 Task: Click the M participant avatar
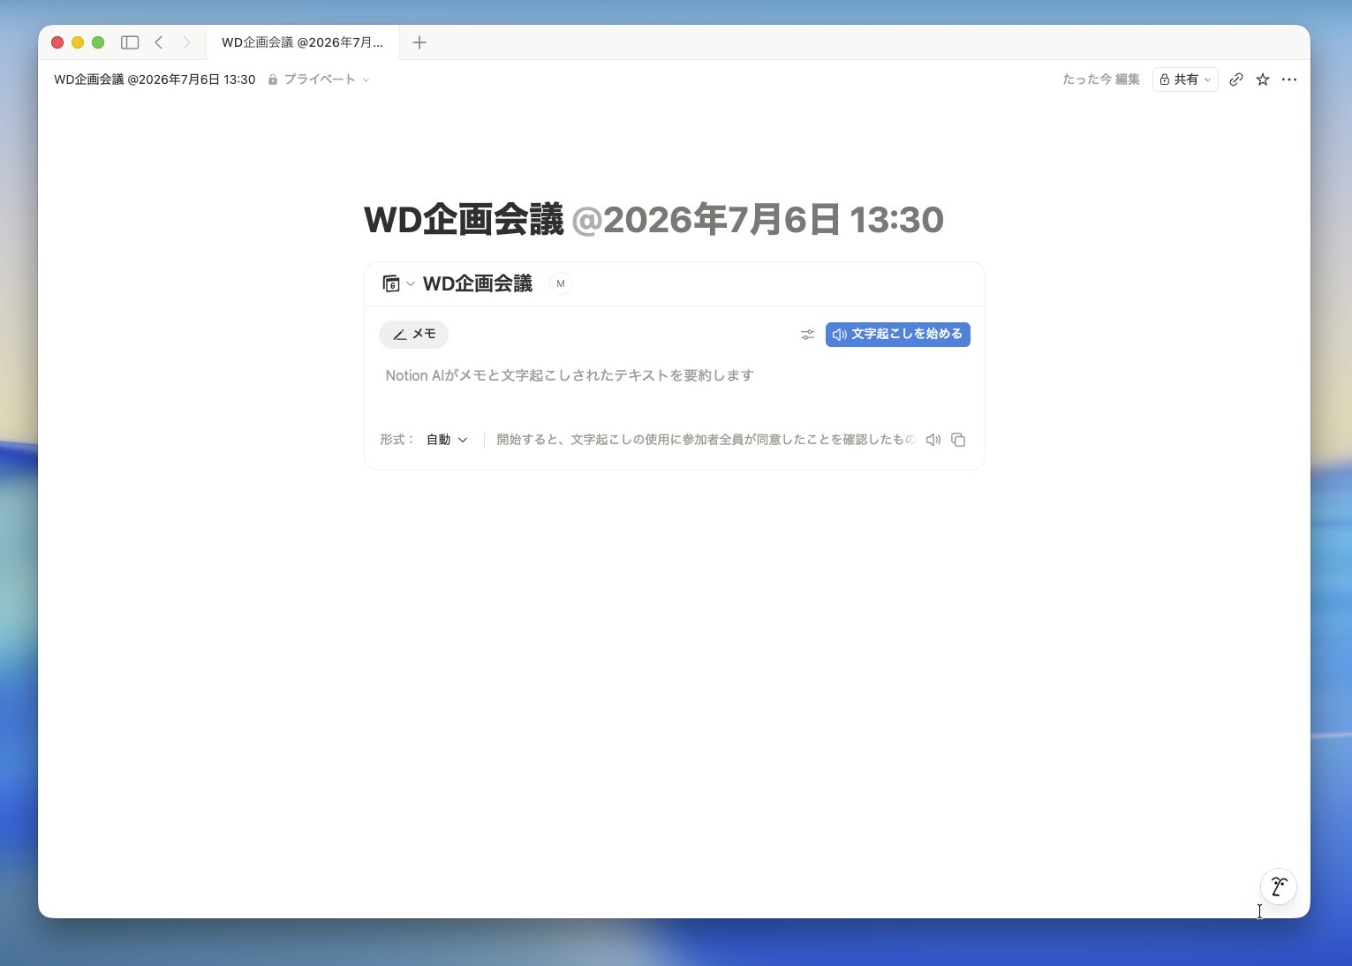561,283
